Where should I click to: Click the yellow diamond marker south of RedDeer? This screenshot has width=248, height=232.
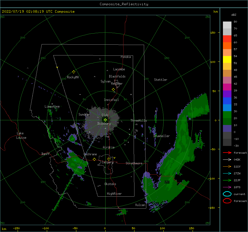tap(114, 90)
